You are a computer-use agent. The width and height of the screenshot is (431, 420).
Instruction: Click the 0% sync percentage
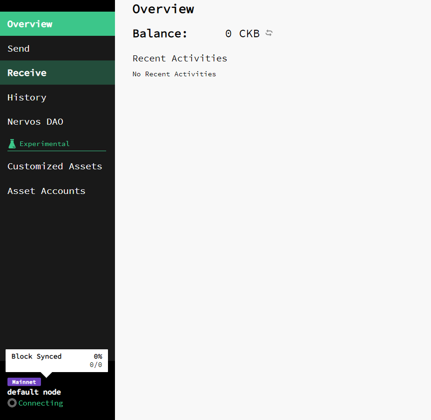(98, 356)
